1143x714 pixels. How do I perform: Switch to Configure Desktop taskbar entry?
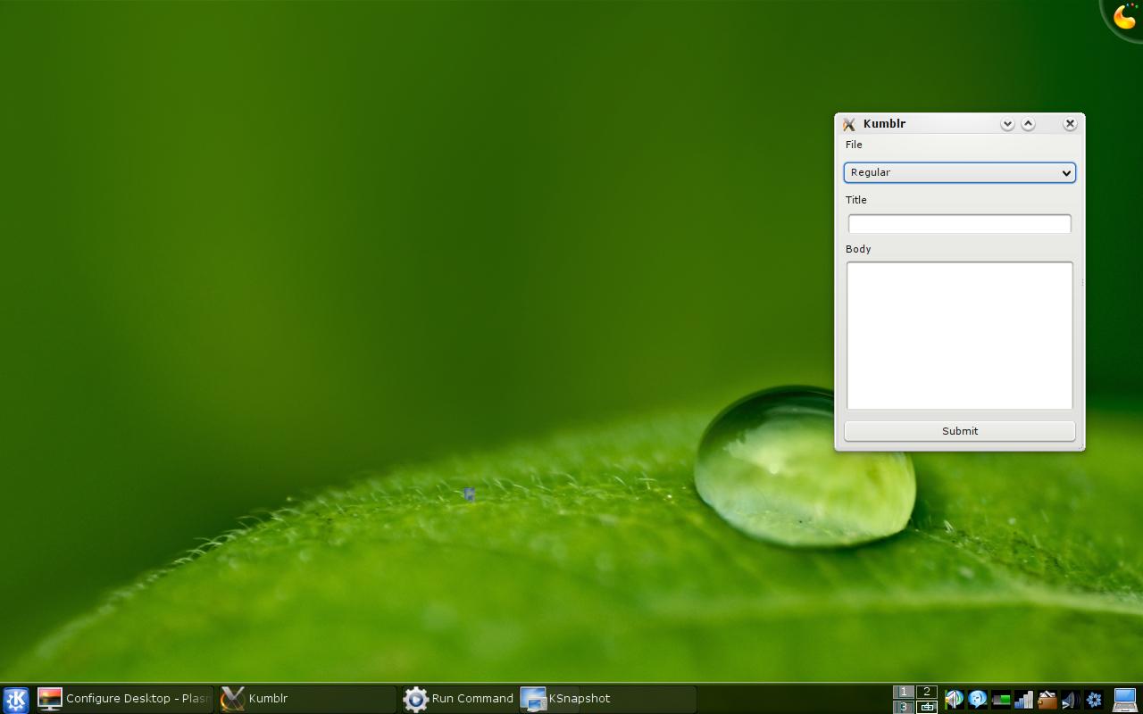[x=125, y=699]
